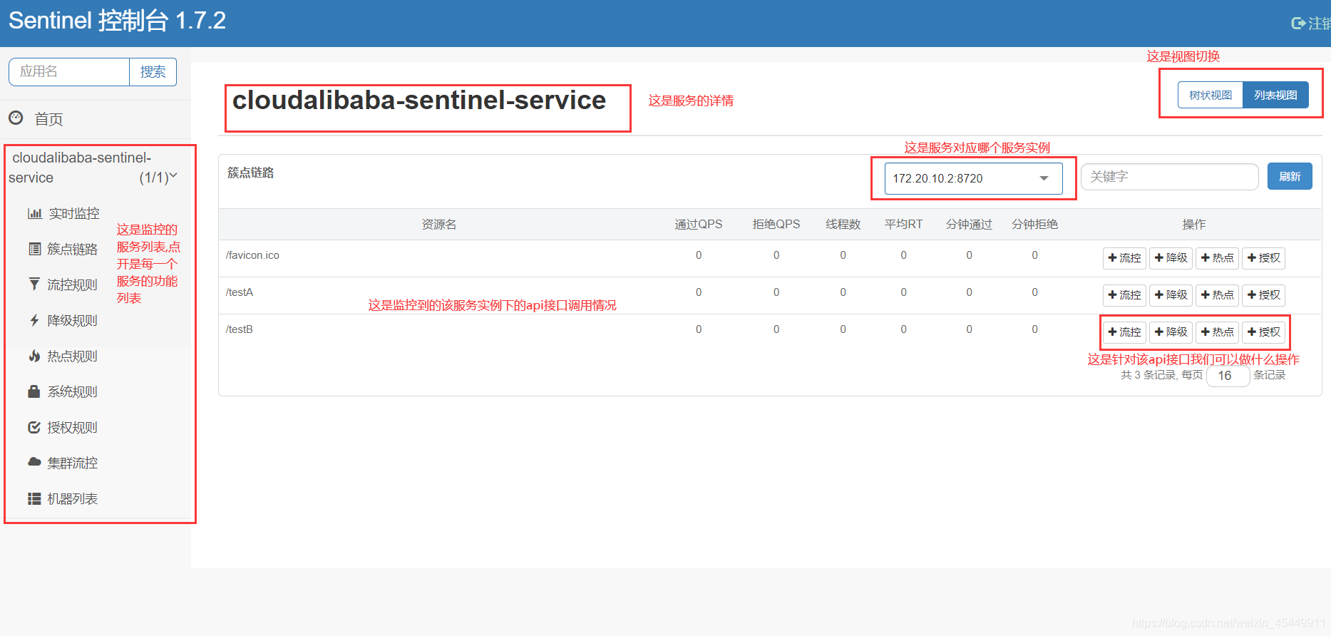Add 降级 rule for /testB

pyautogui.click(x=1171, y=332)
